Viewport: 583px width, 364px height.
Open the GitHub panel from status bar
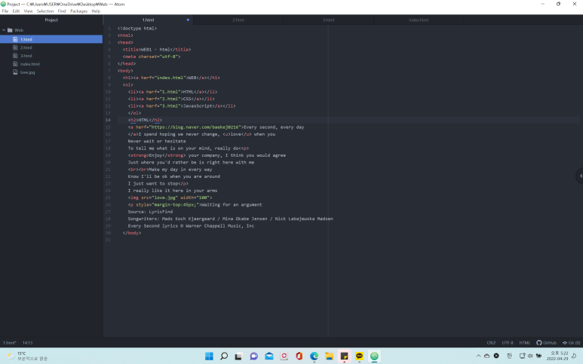coord(546,343)
